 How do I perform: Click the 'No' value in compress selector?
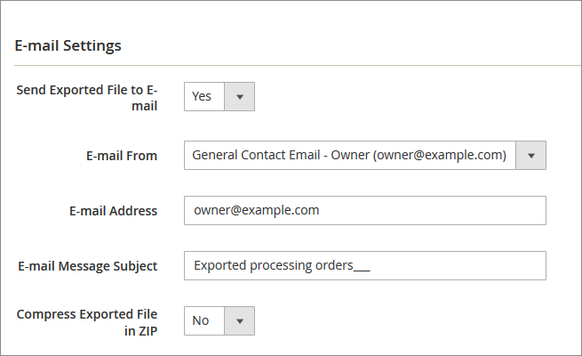coord(201,320)
